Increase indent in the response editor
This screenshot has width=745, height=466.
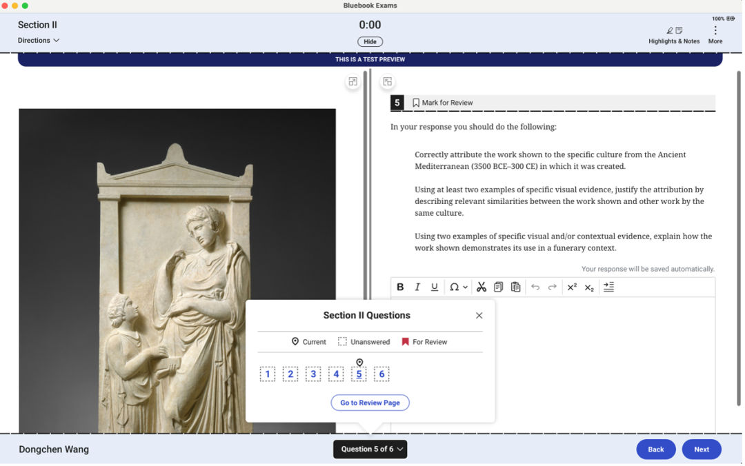pyautogui.click(x=608, y=287)
